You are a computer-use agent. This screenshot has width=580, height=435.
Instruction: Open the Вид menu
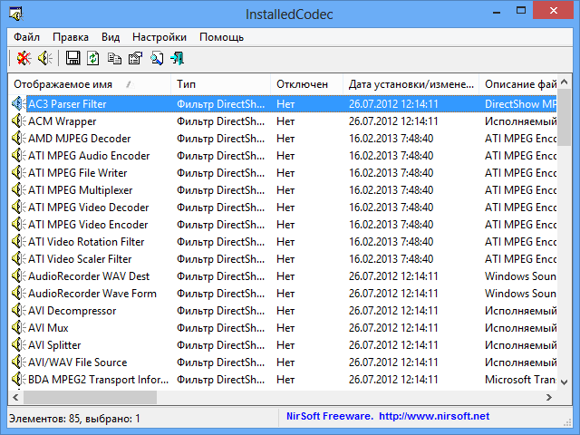pyautogui.click(x=111, y=37)
